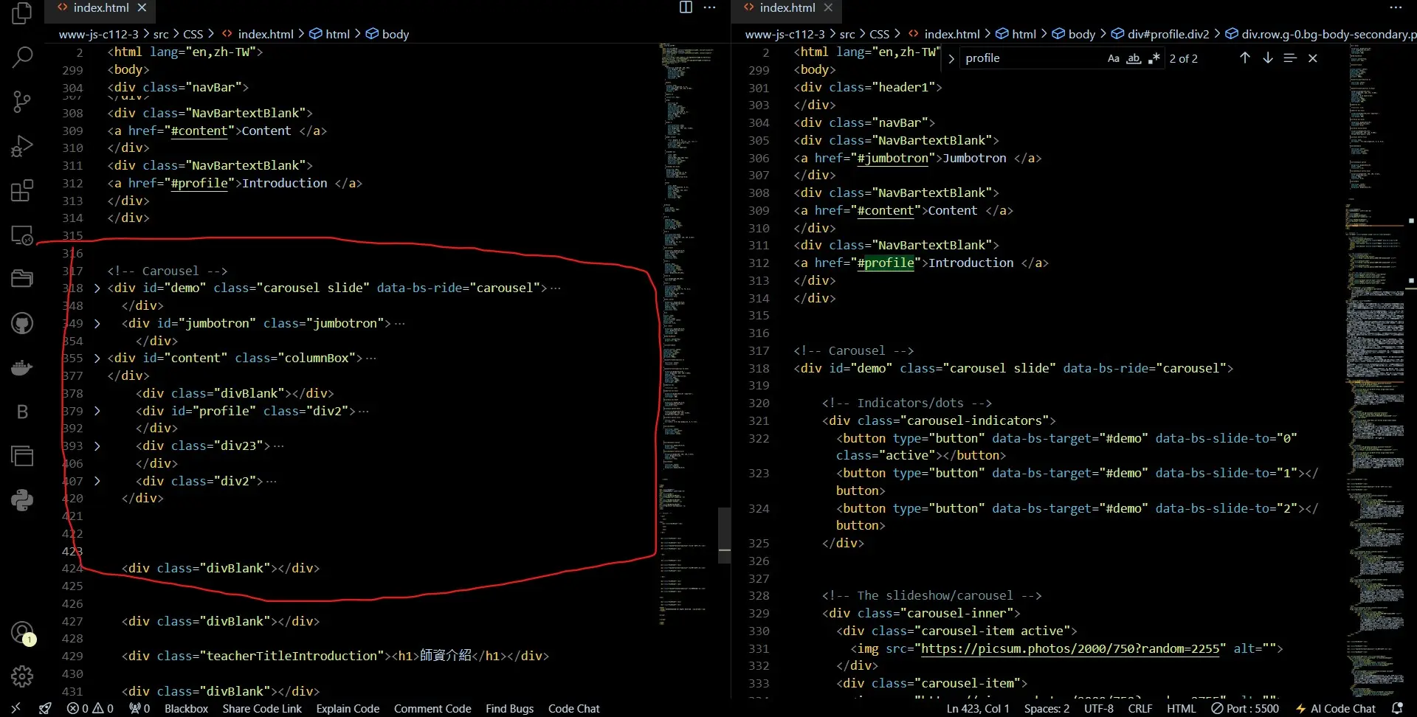Open the Run and Debug view

22,146
